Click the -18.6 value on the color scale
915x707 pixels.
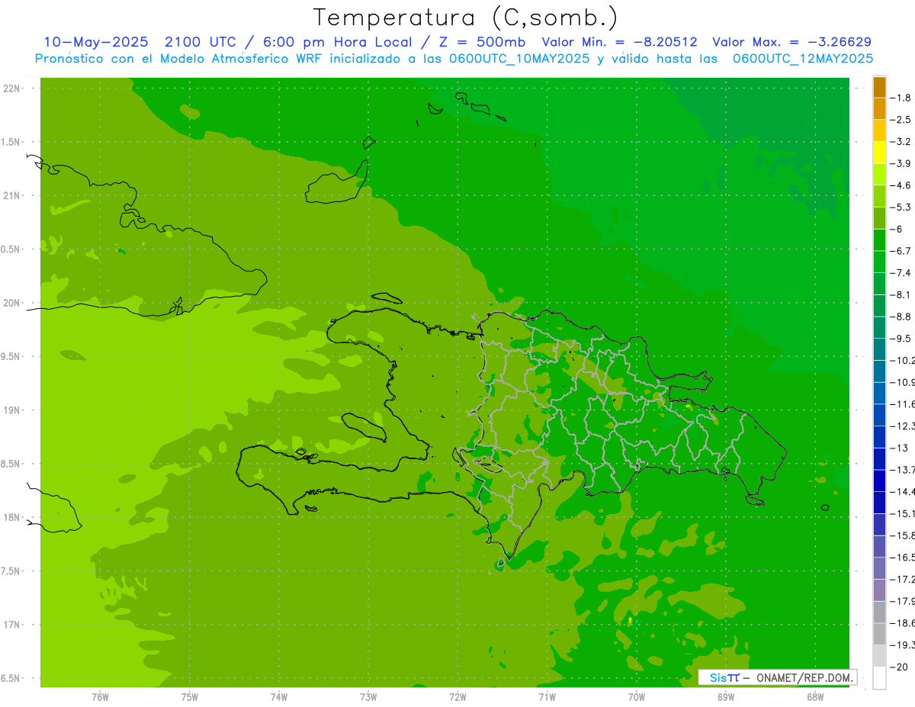(902, 623)
